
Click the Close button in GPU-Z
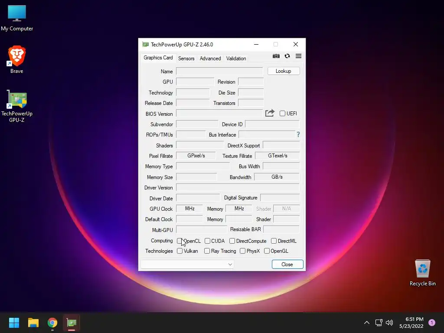(x=287, y=264)
